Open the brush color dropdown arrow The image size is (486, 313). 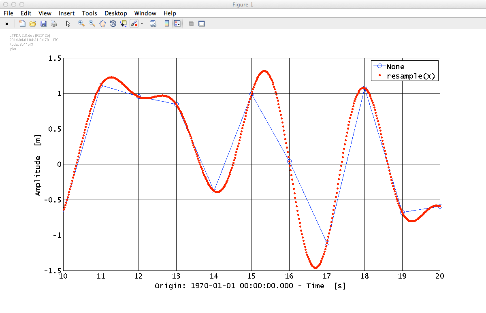[142, 24]
